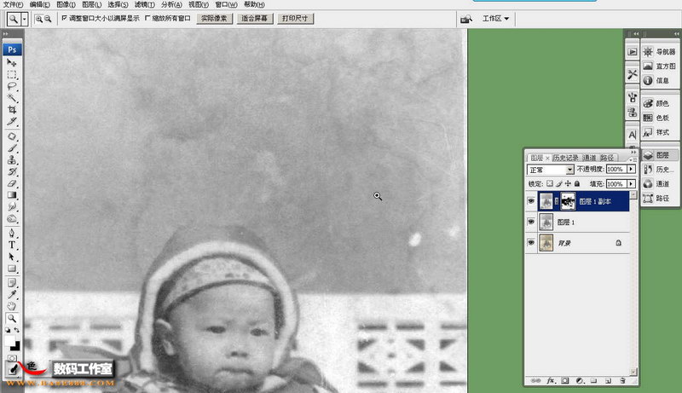
Task: Select the Hand tool
Action: pyautogui.click(x=12, y=307)
